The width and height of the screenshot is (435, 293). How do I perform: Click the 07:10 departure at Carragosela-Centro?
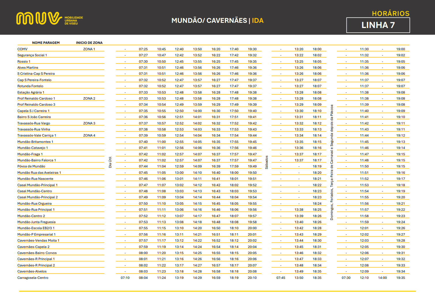125,278
